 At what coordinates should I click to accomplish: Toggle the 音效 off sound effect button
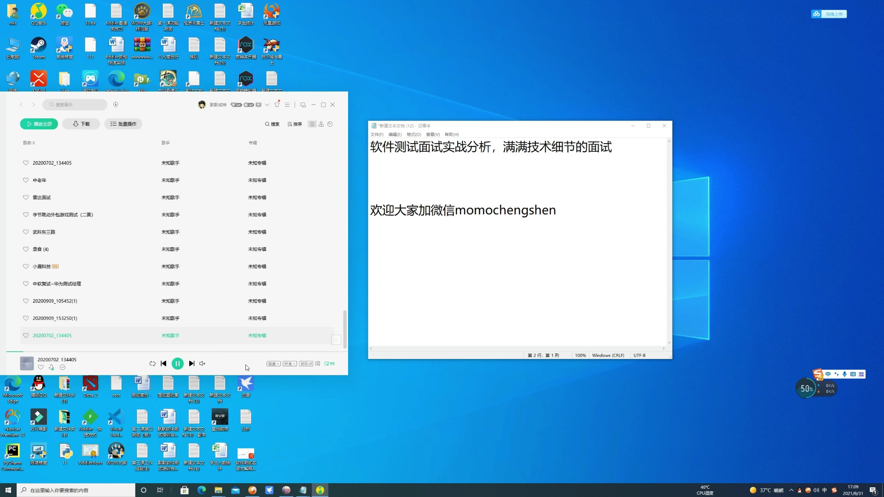pos(306,364)
